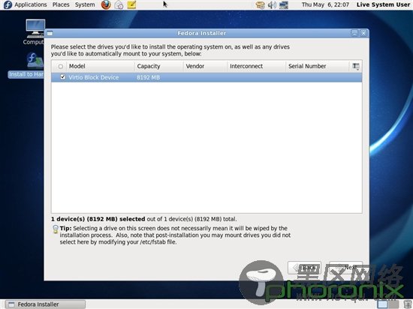Click the Back button
The height and width of the screenshot is (309, 413).
point(304,268)
